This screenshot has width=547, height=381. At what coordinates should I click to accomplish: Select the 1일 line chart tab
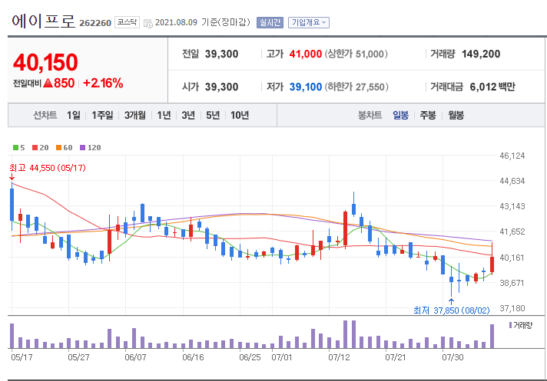click(x=74, y=115)
